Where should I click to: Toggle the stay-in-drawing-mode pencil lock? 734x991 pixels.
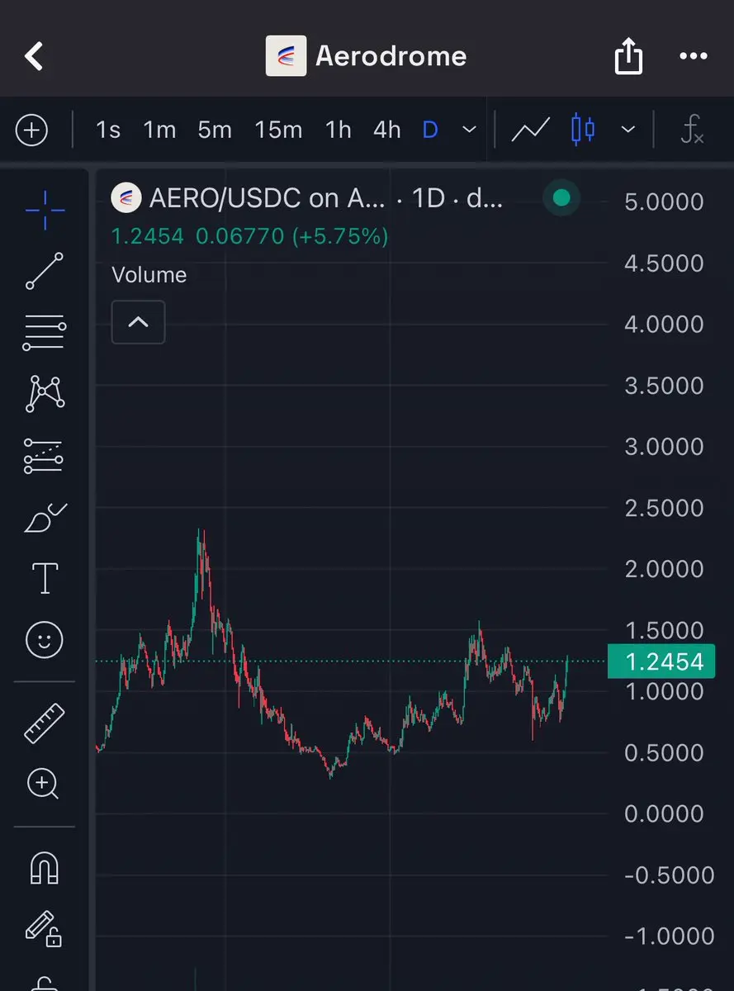(x=43, y=928)
